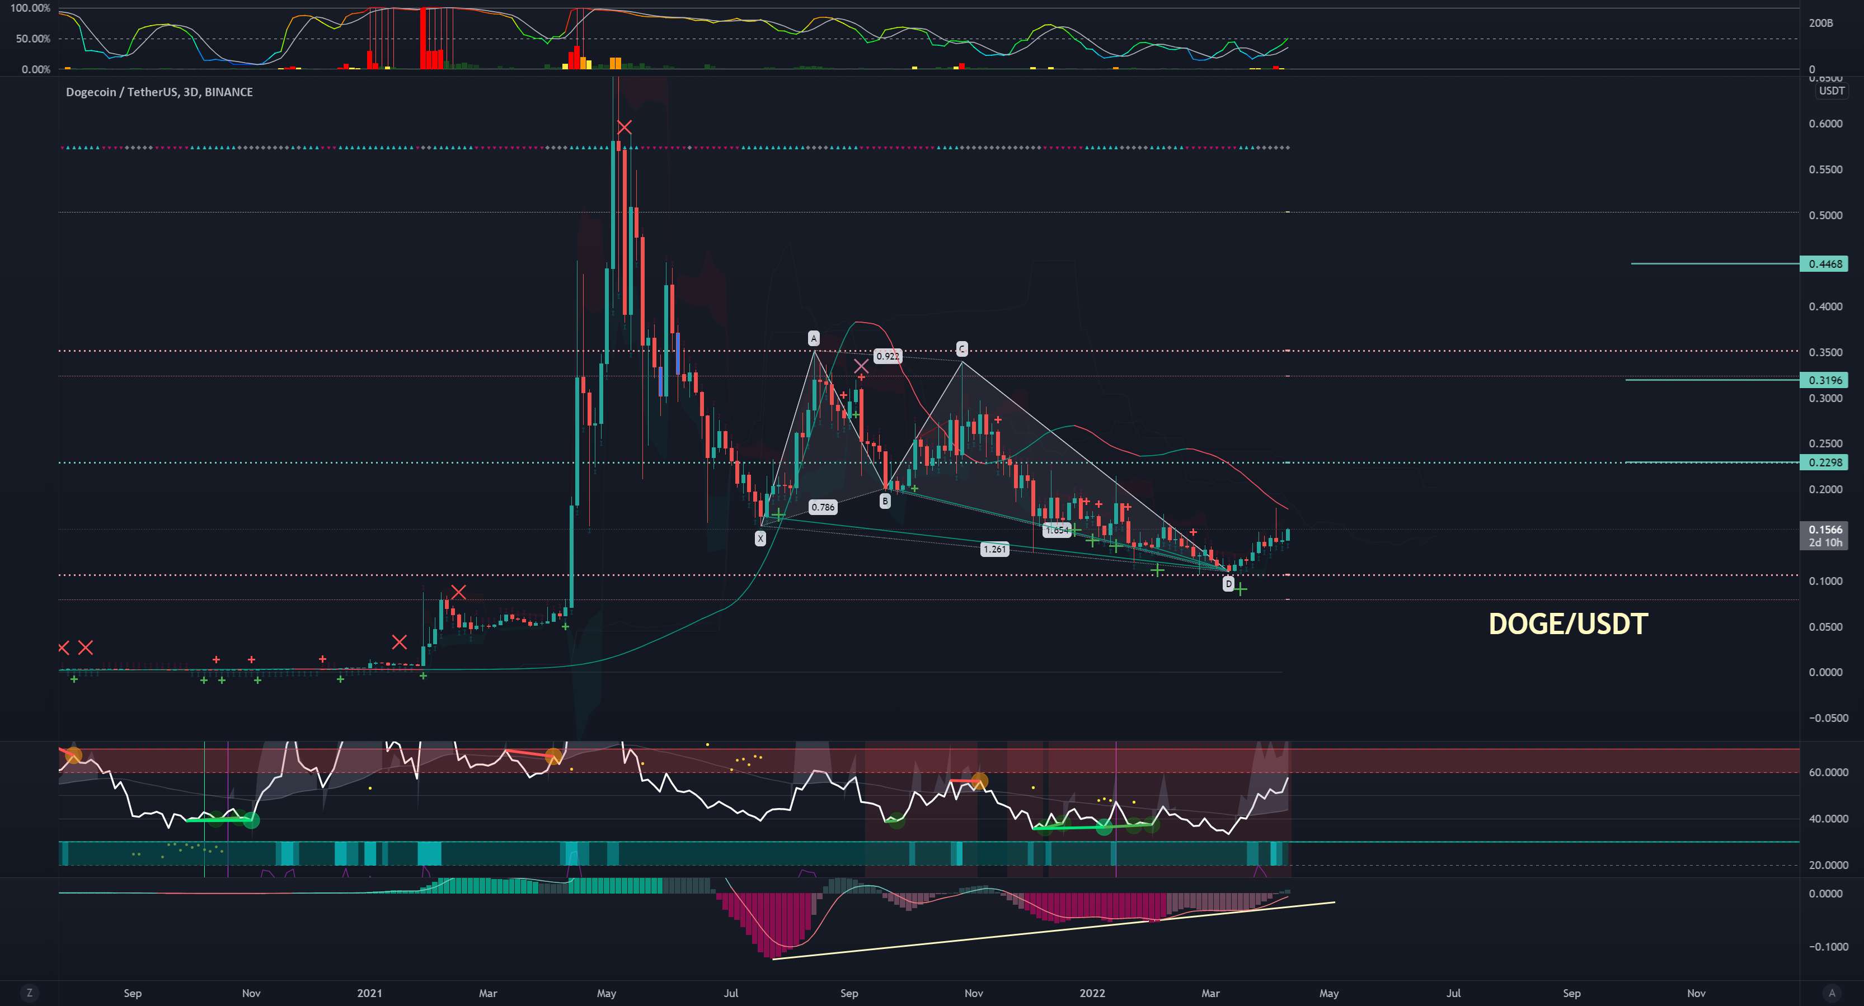Click the 0.6000 price axis label
This screenshot has height=1006, width=1864.
tap(1825, 124)
